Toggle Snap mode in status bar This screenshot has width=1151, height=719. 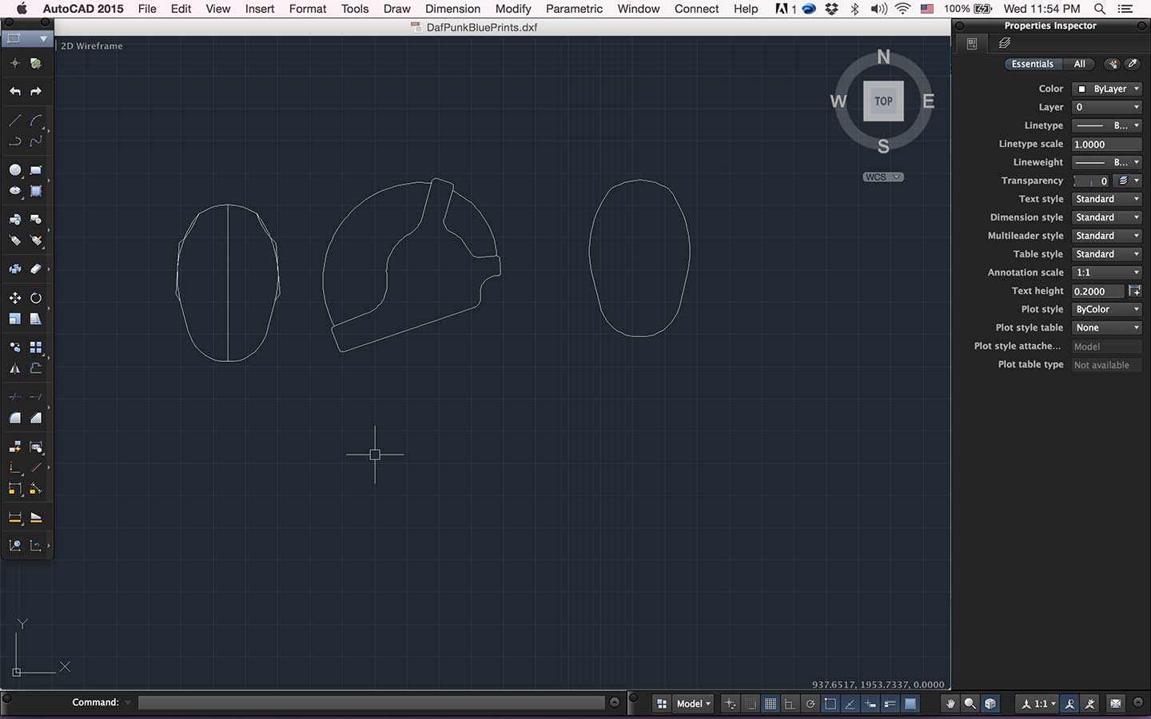click(x=751, y=704)
